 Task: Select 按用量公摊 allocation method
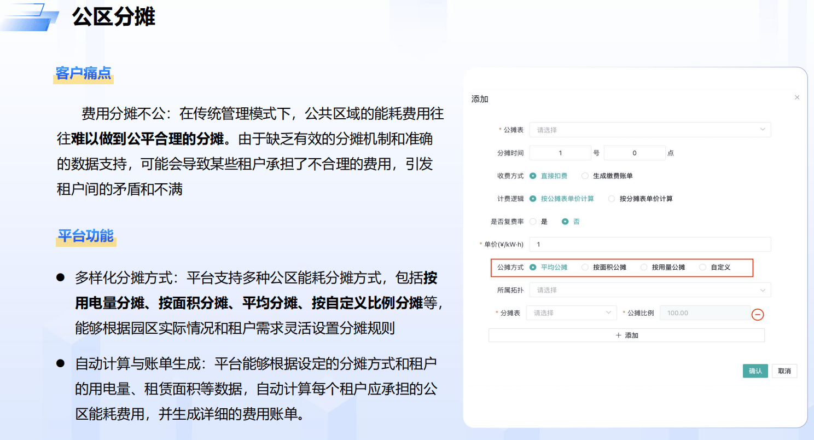point(662,267)
